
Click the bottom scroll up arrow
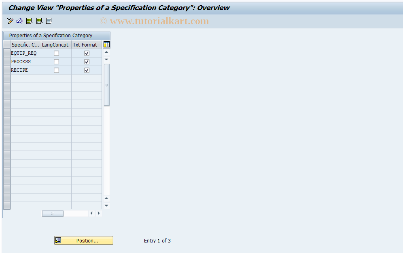click(106, 198)
